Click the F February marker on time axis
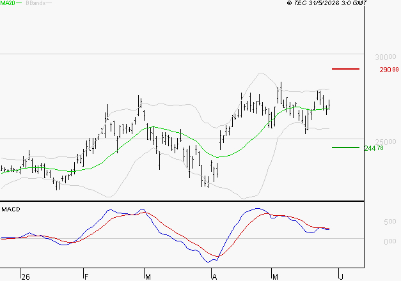The image size is (401, 281). 86,277
